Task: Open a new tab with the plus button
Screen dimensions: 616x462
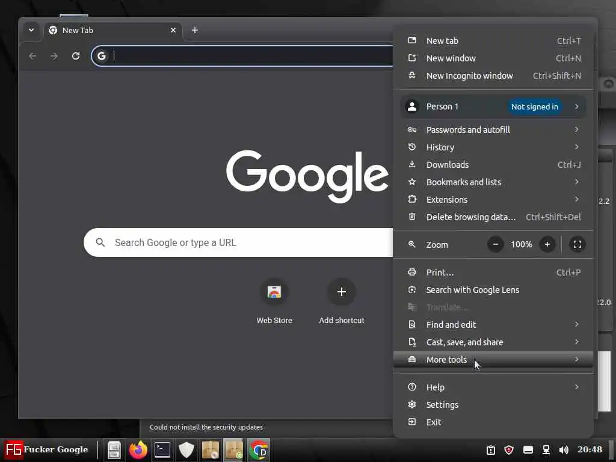Action: pos(195,30)
